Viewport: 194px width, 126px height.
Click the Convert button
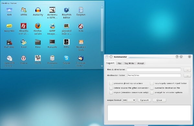pyautogui.click(x=144, y=100)
